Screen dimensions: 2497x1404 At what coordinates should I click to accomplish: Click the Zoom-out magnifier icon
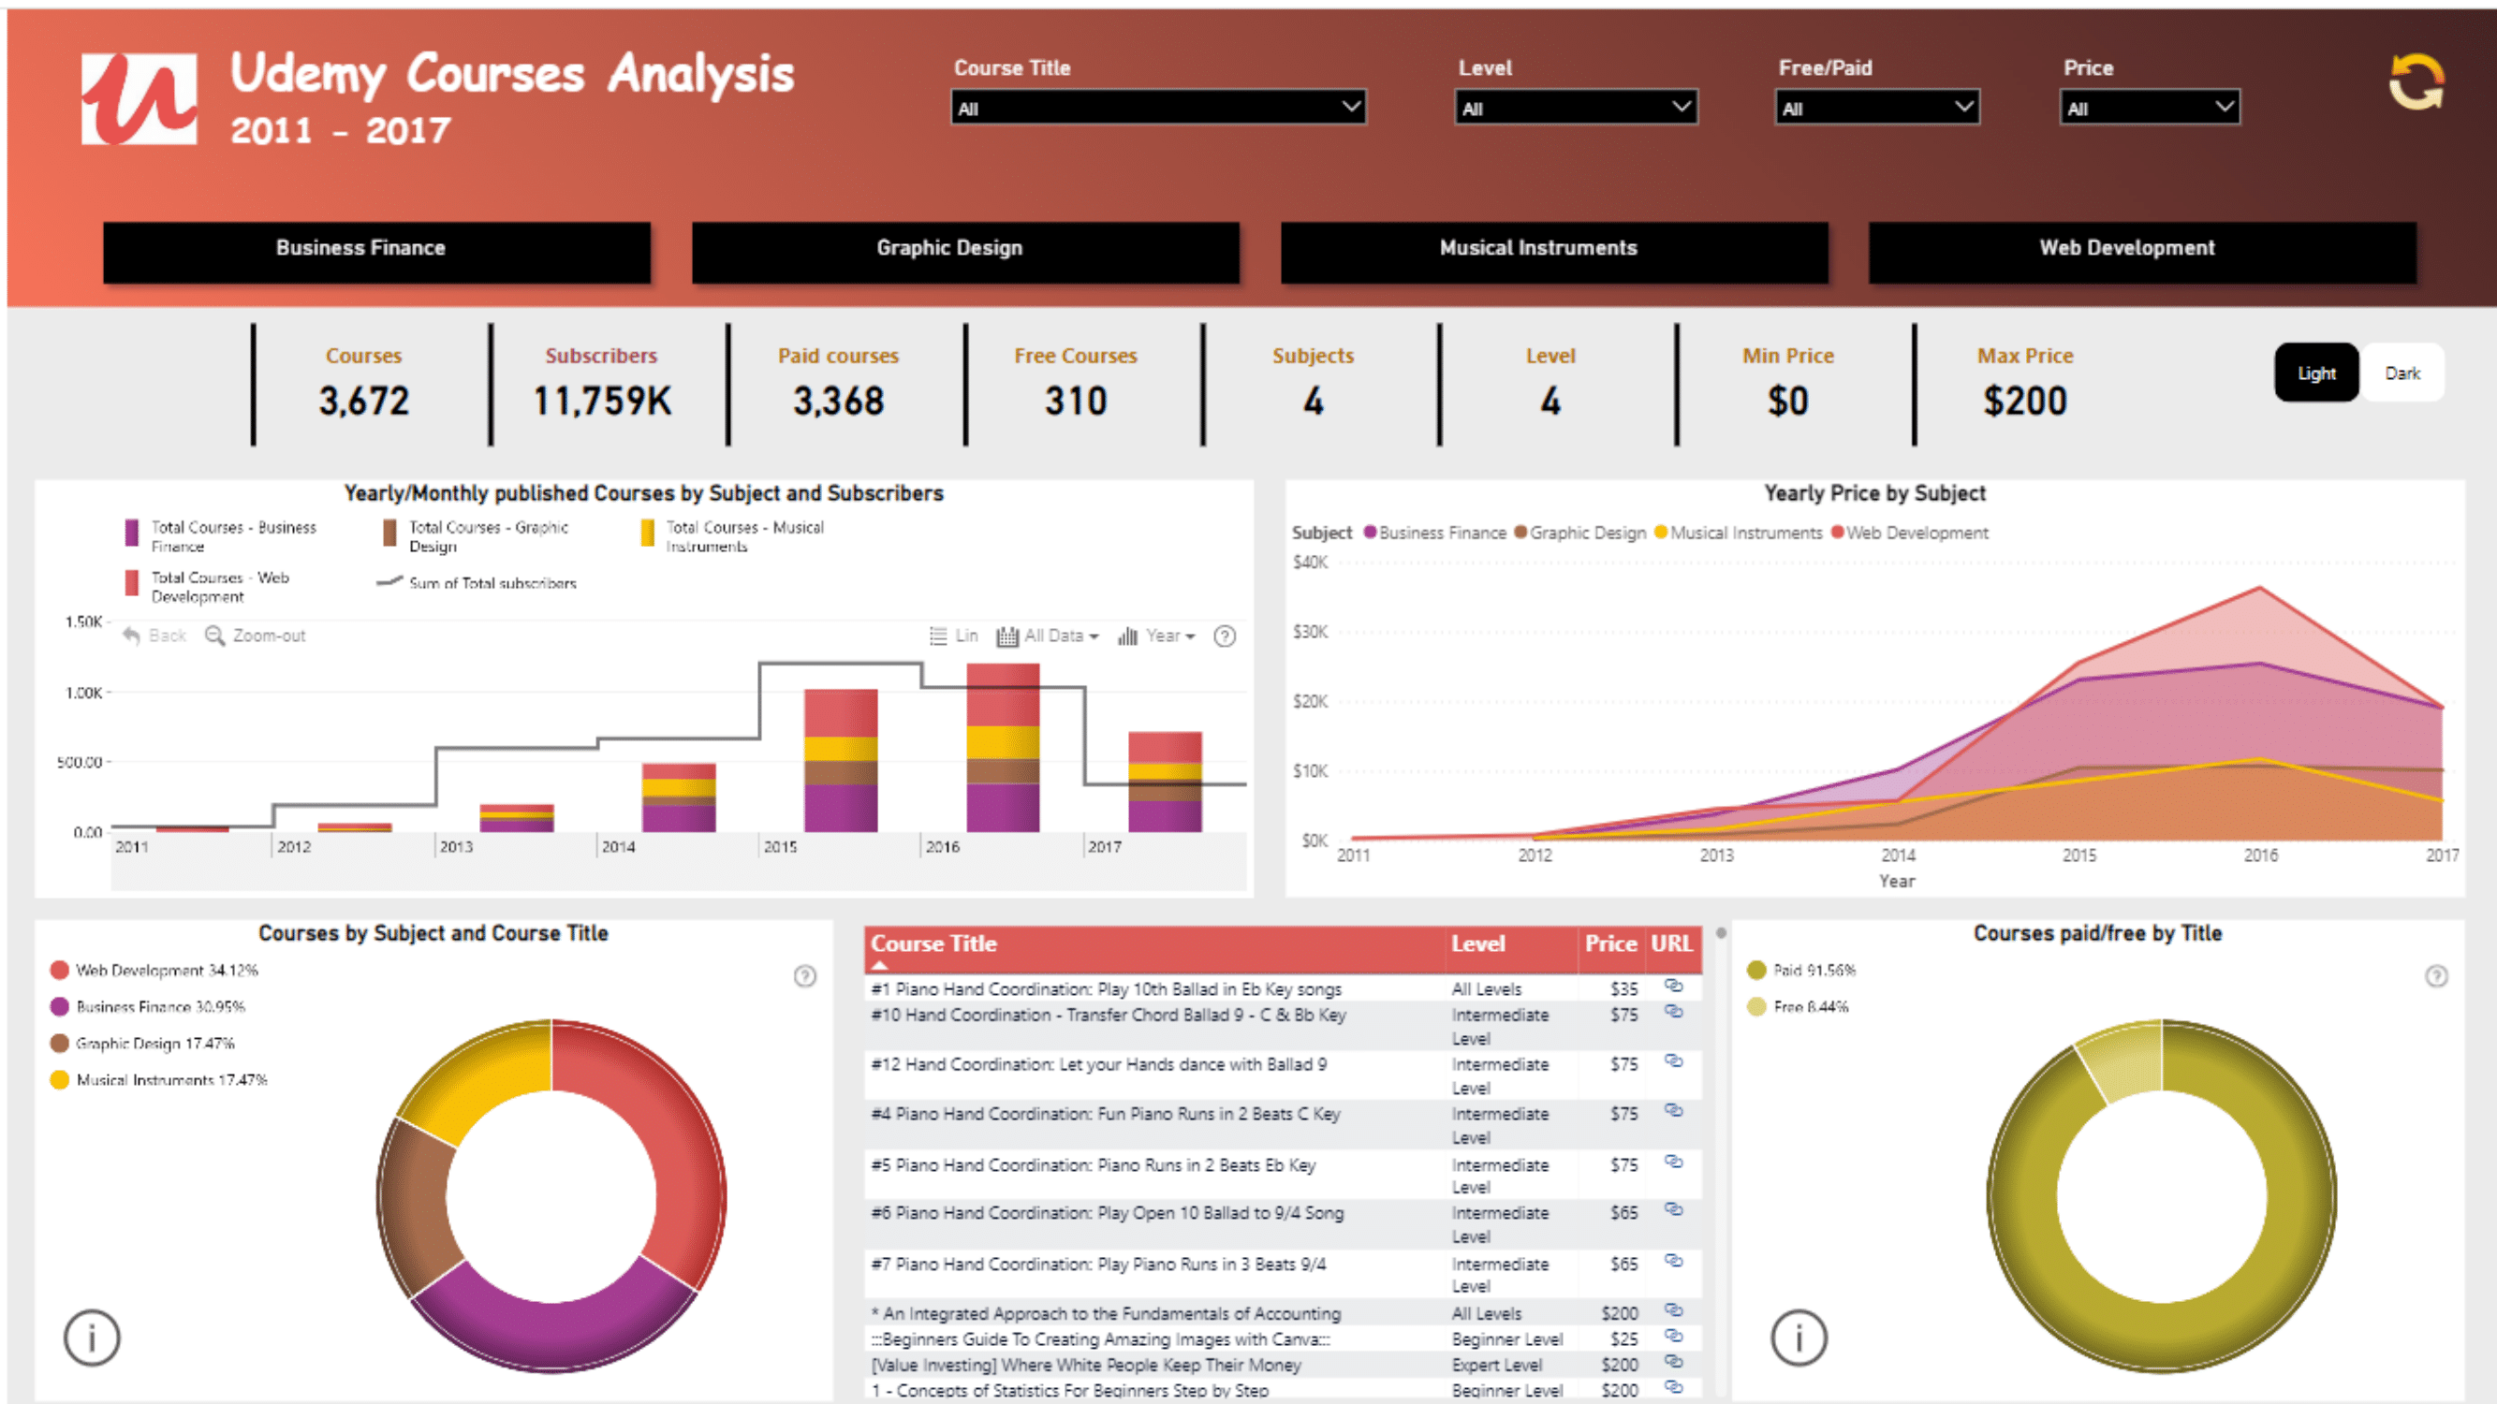click(214, 636)
